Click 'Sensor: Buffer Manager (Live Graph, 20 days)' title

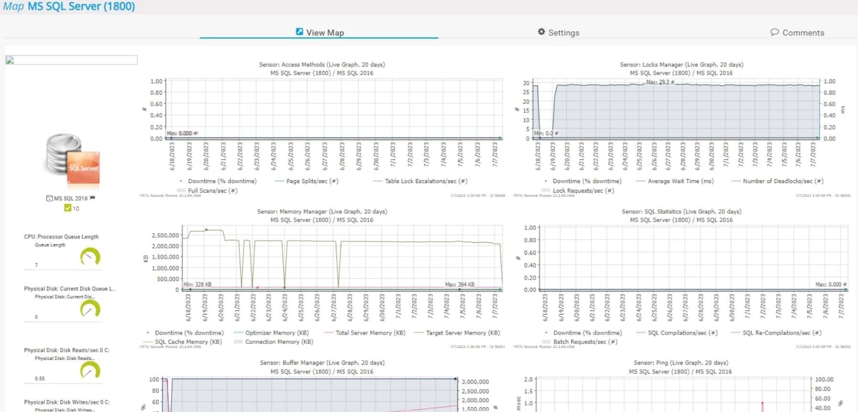(322, 363)
